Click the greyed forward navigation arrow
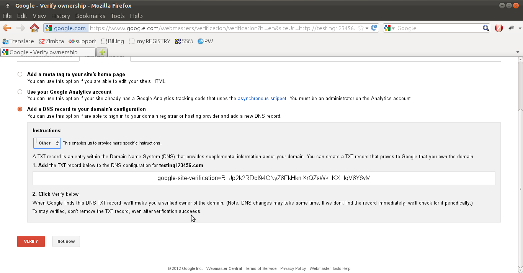Screen dimensions: 523x273 click(x=21, y=28)
